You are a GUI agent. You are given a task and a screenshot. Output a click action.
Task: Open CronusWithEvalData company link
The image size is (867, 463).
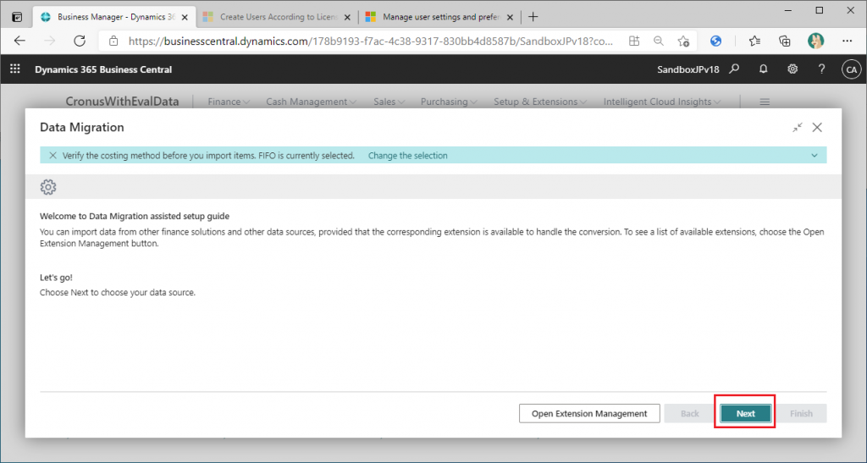tap(122, 101)
